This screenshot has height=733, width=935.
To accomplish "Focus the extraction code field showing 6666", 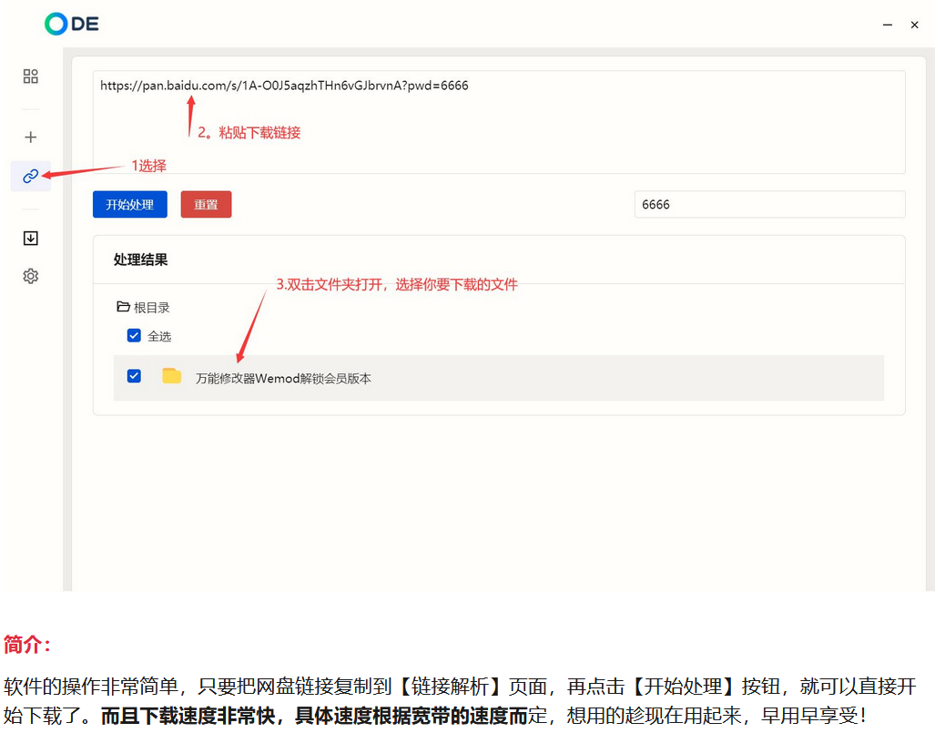I will [x=768, y=205].
